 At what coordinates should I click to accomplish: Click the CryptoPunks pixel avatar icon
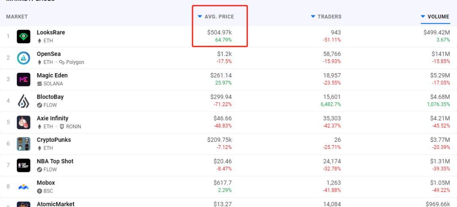point(23,144)
